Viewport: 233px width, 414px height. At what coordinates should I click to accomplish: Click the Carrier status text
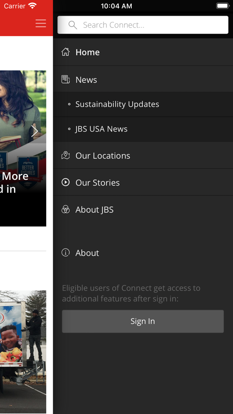pos(14,6)
